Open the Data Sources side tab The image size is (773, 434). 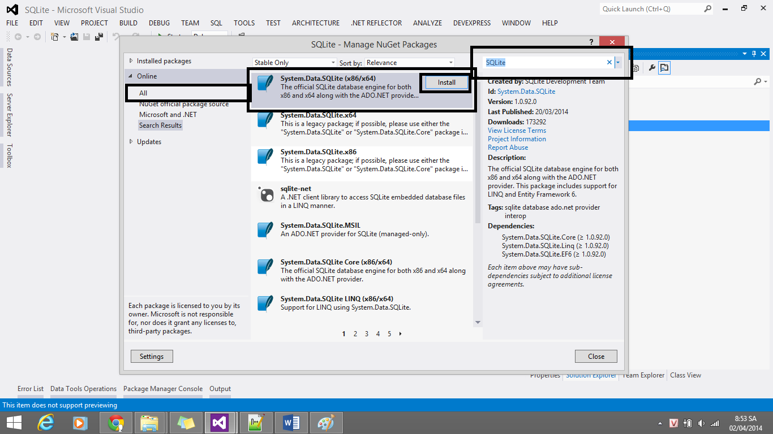pyautogui.click(x=9, y=67)
